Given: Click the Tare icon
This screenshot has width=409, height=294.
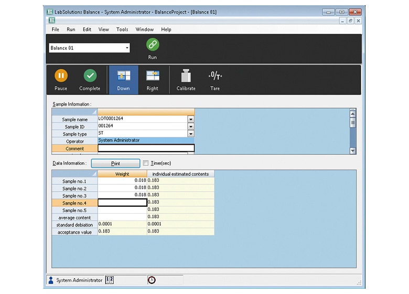Looking at the screenshot, I should tap(215, 76).
